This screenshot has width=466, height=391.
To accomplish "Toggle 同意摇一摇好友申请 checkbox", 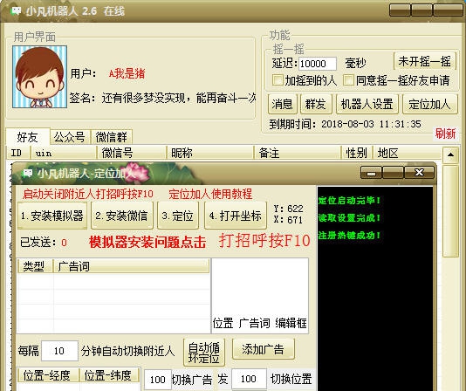I will [x=348, y=80].
